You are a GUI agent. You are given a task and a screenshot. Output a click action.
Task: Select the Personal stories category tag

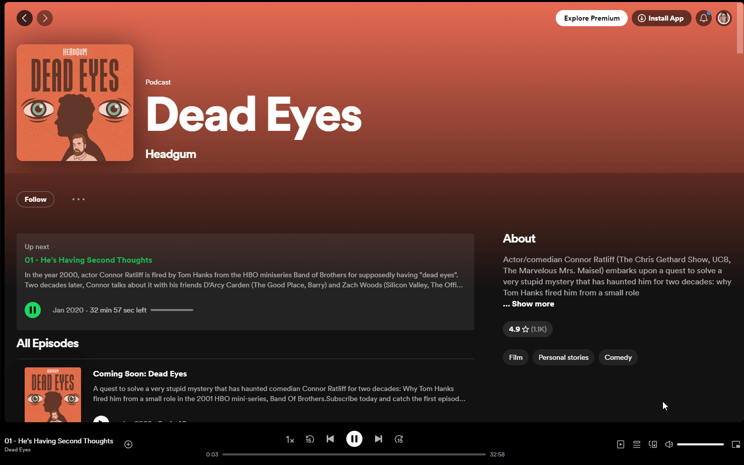(563, 357)
